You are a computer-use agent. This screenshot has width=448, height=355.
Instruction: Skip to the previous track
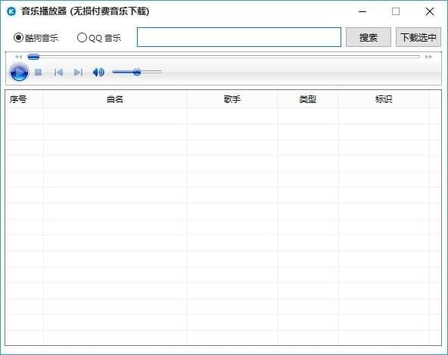[58, 73]
